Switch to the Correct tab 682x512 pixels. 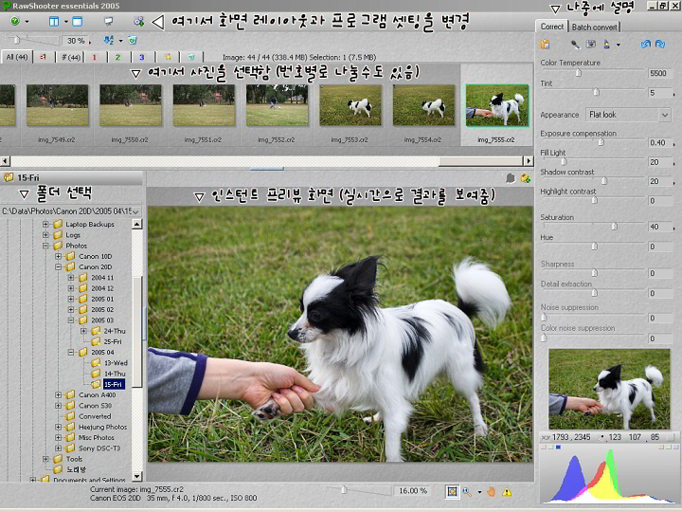pos(551,27)
